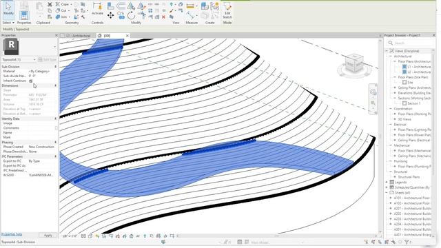The height and width of the screenshot is (248, 441).
Task: Close the Properties palette
Action: [56, 35]
